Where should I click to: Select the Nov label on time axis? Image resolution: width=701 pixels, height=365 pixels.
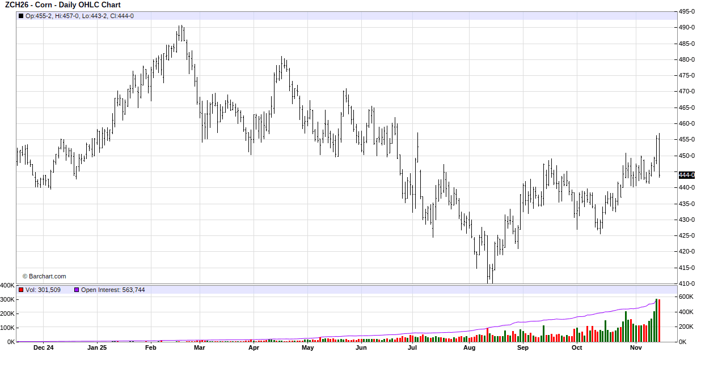[x=636, y=347]
